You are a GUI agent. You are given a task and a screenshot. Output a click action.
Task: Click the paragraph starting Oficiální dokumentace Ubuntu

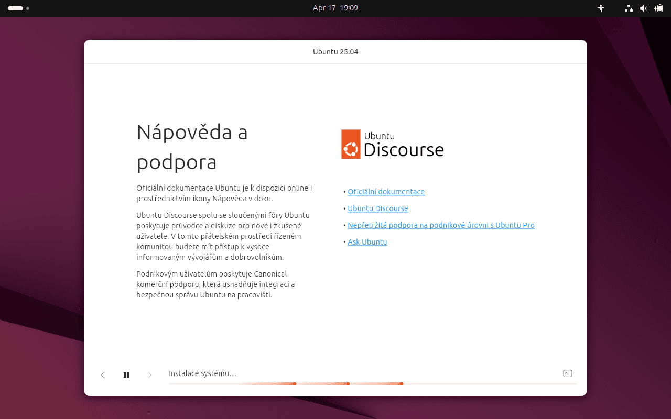224,193
